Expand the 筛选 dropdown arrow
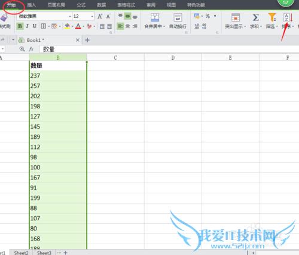This screenshot has height=255, width=299. [x=277, y=26]
